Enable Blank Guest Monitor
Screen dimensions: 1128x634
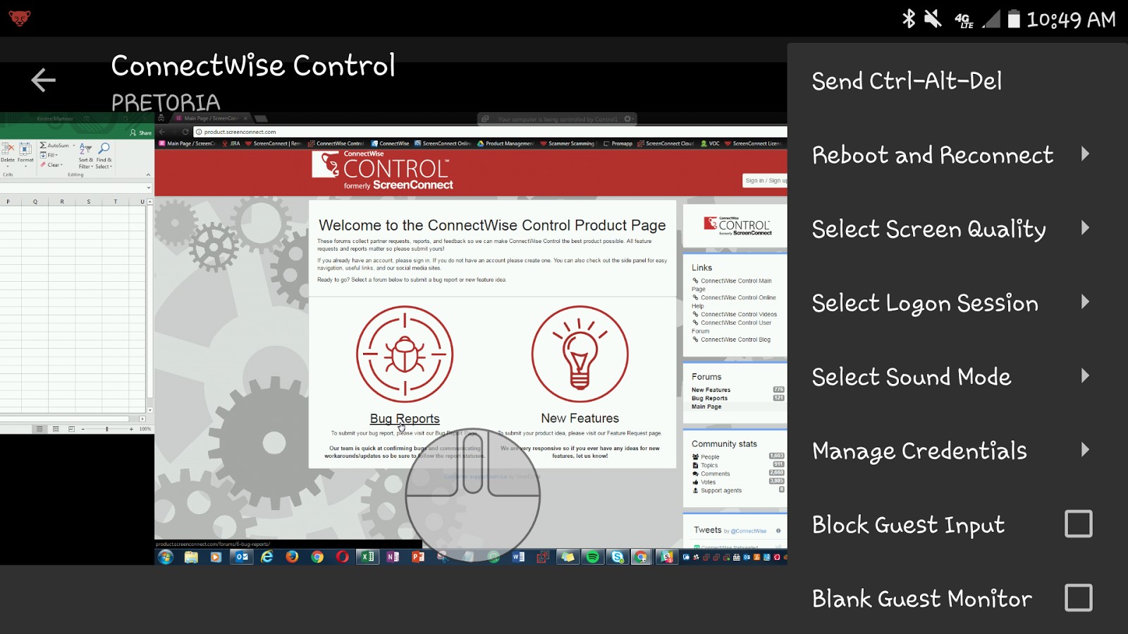coord(1078,598)
